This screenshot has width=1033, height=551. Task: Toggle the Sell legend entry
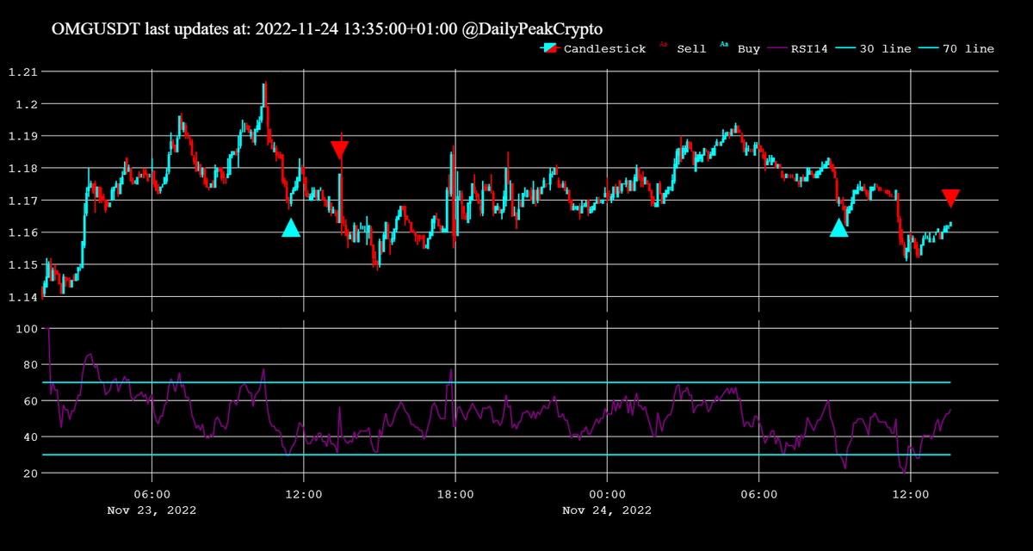(683, 49)
